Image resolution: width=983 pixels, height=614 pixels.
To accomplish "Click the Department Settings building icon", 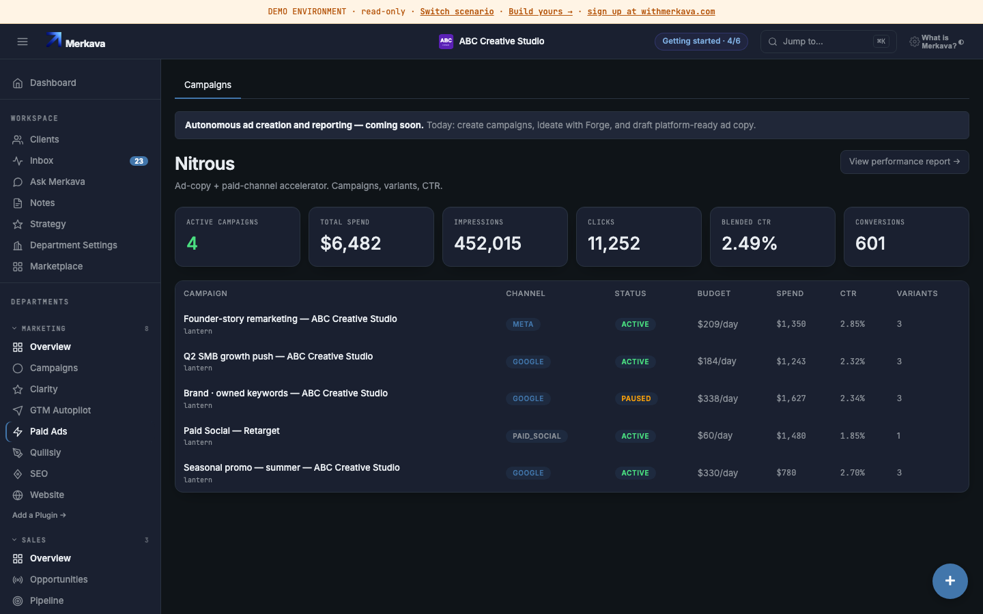I will [x=18, y=246].
